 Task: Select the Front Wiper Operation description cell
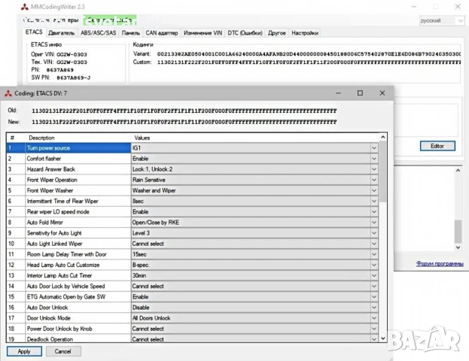coord(78,180)
